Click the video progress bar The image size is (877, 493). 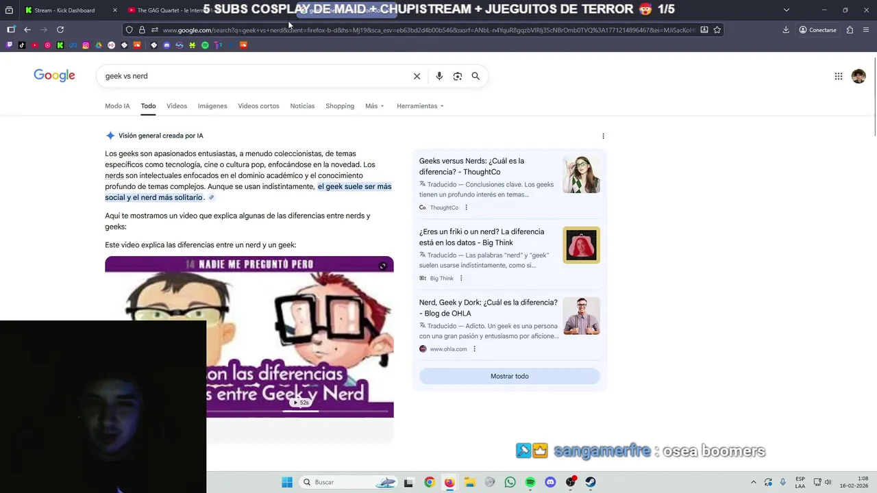[x=300, y=412]
